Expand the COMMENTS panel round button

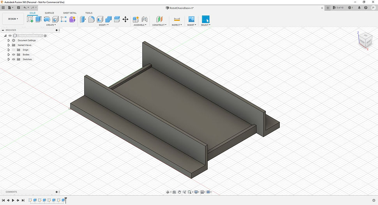[x=57, y=192]
